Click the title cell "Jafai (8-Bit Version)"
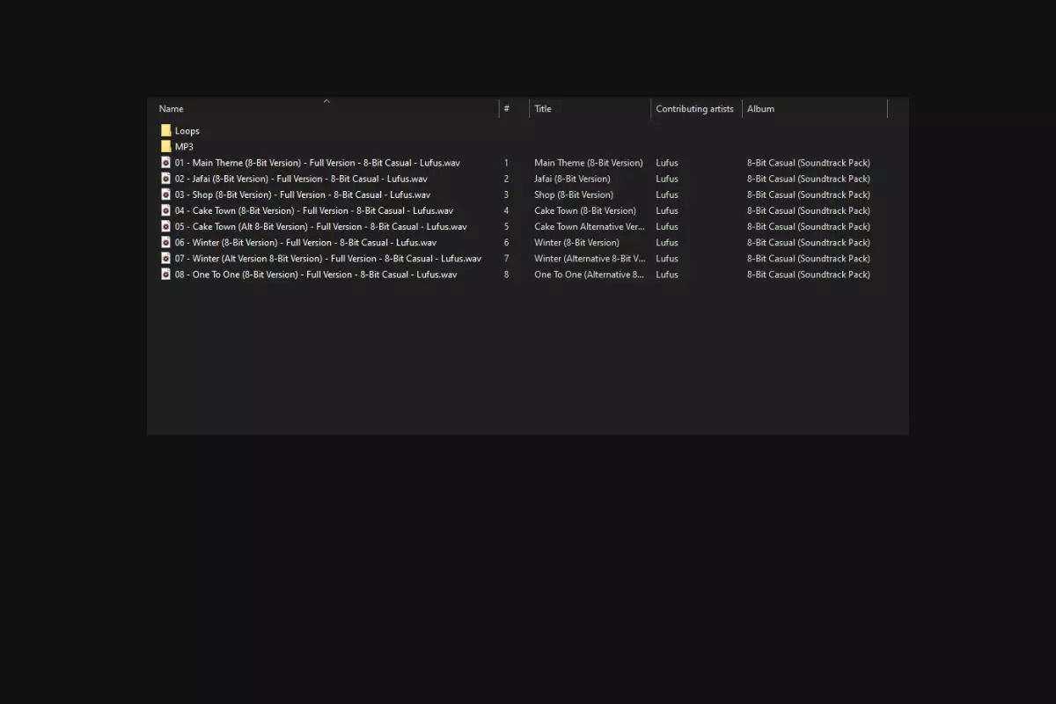The image size is (1056, 704). pos(572,178)
